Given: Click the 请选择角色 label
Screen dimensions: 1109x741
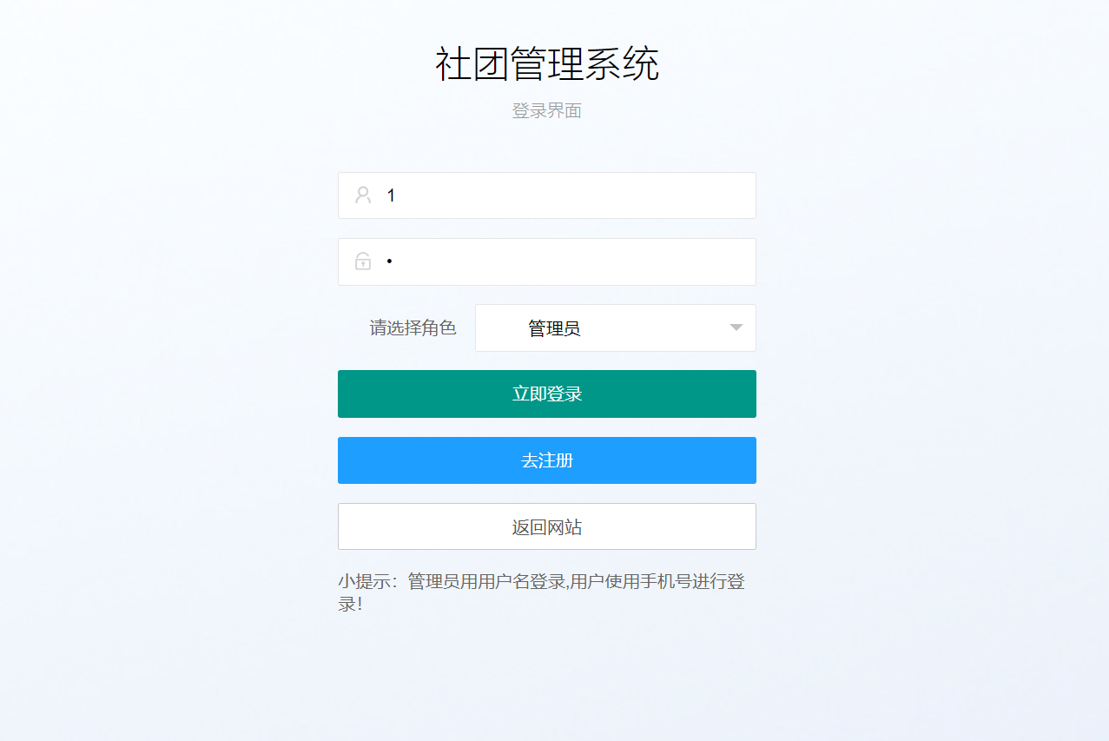Looking at the screenshot, I should coord(413,327).
